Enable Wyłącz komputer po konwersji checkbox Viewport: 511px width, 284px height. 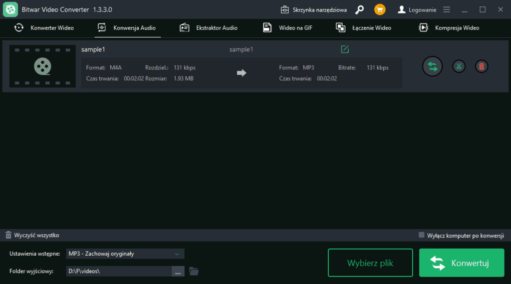(x=421, y=235)
